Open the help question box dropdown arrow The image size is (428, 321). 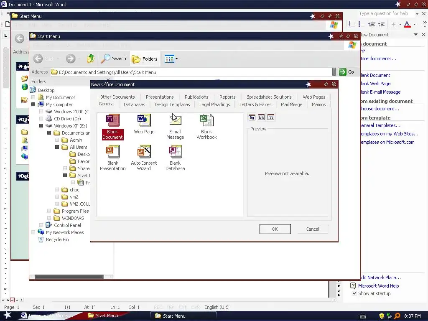(417, 14)
